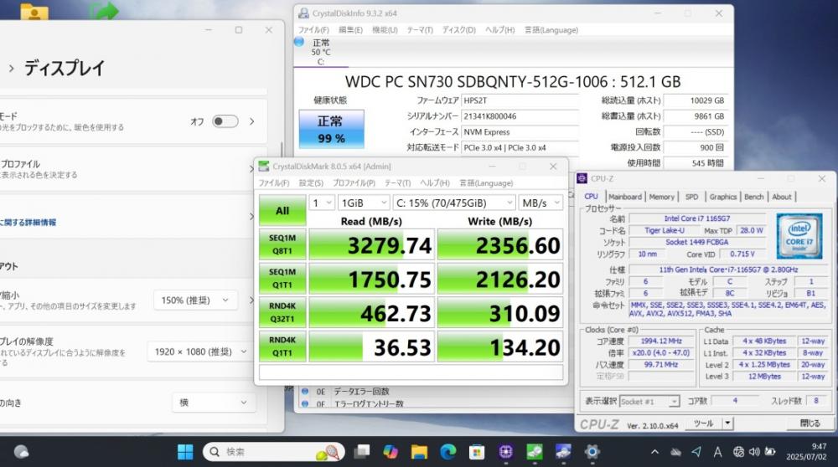The width and height of the screenshot is (838, 467).
Task: Open ディスク(D) menu in CrystalDiskInfo
Action: [x=458, y=30]
